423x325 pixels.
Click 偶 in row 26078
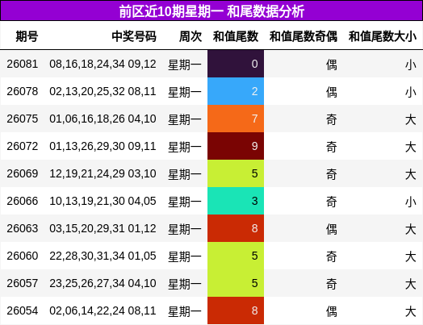332,92
